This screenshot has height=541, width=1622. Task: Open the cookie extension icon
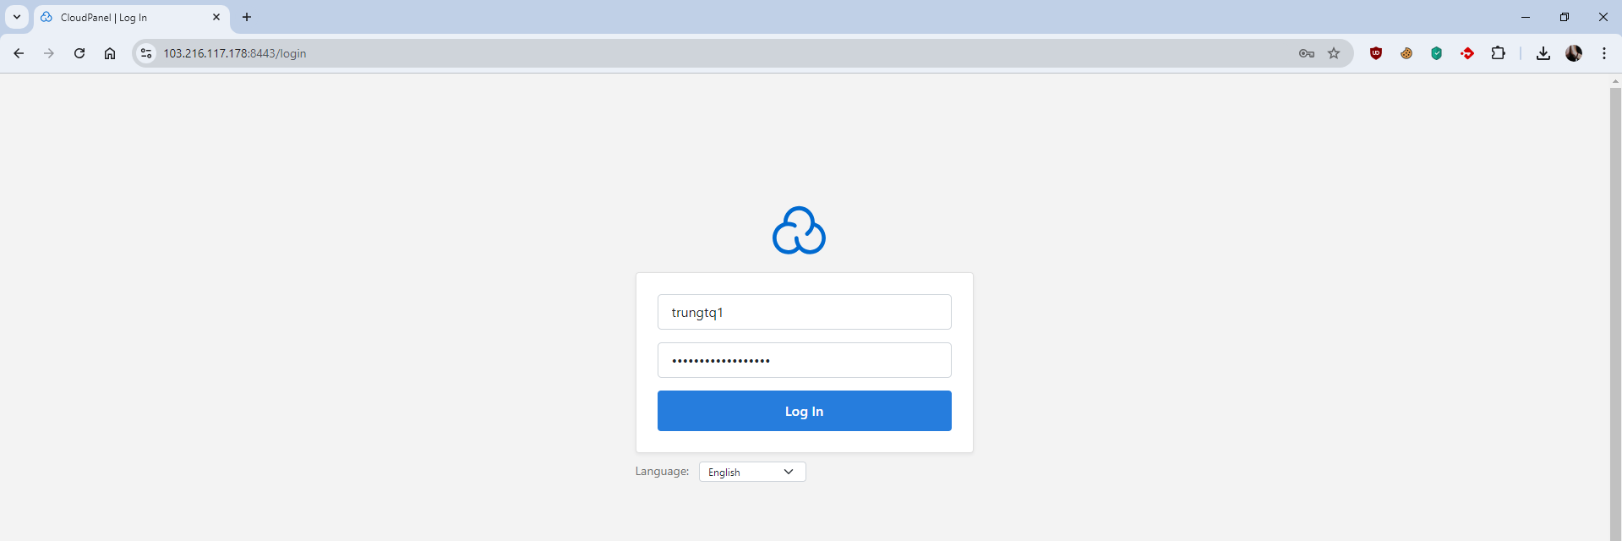1406,53
